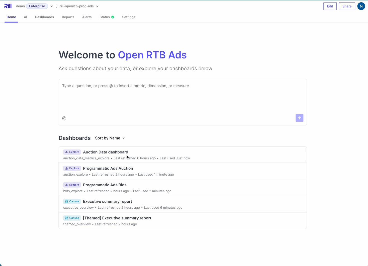Open the demo organization link
The width and height of the screenshot is (368, 266).
tap(20, 6)
